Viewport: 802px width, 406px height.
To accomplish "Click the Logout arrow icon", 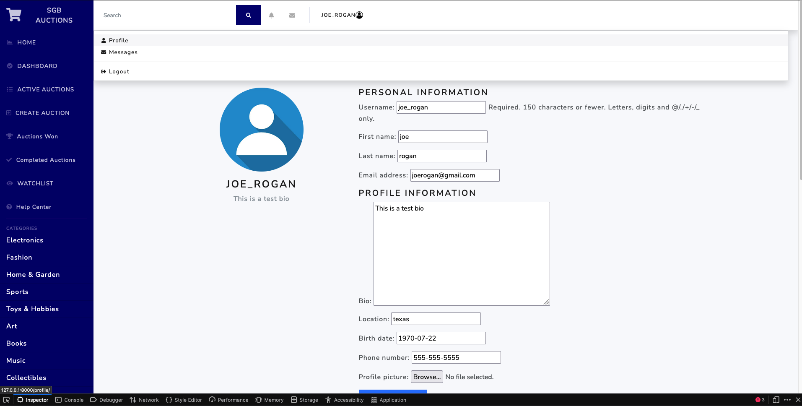I will point(104,72).
